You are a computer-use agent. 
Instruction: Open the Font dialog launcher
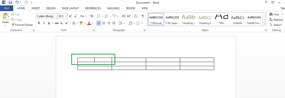point(94,30)
